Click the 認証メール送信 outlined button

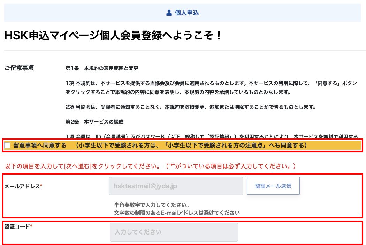pyautogui.click(x=273, y=185)
